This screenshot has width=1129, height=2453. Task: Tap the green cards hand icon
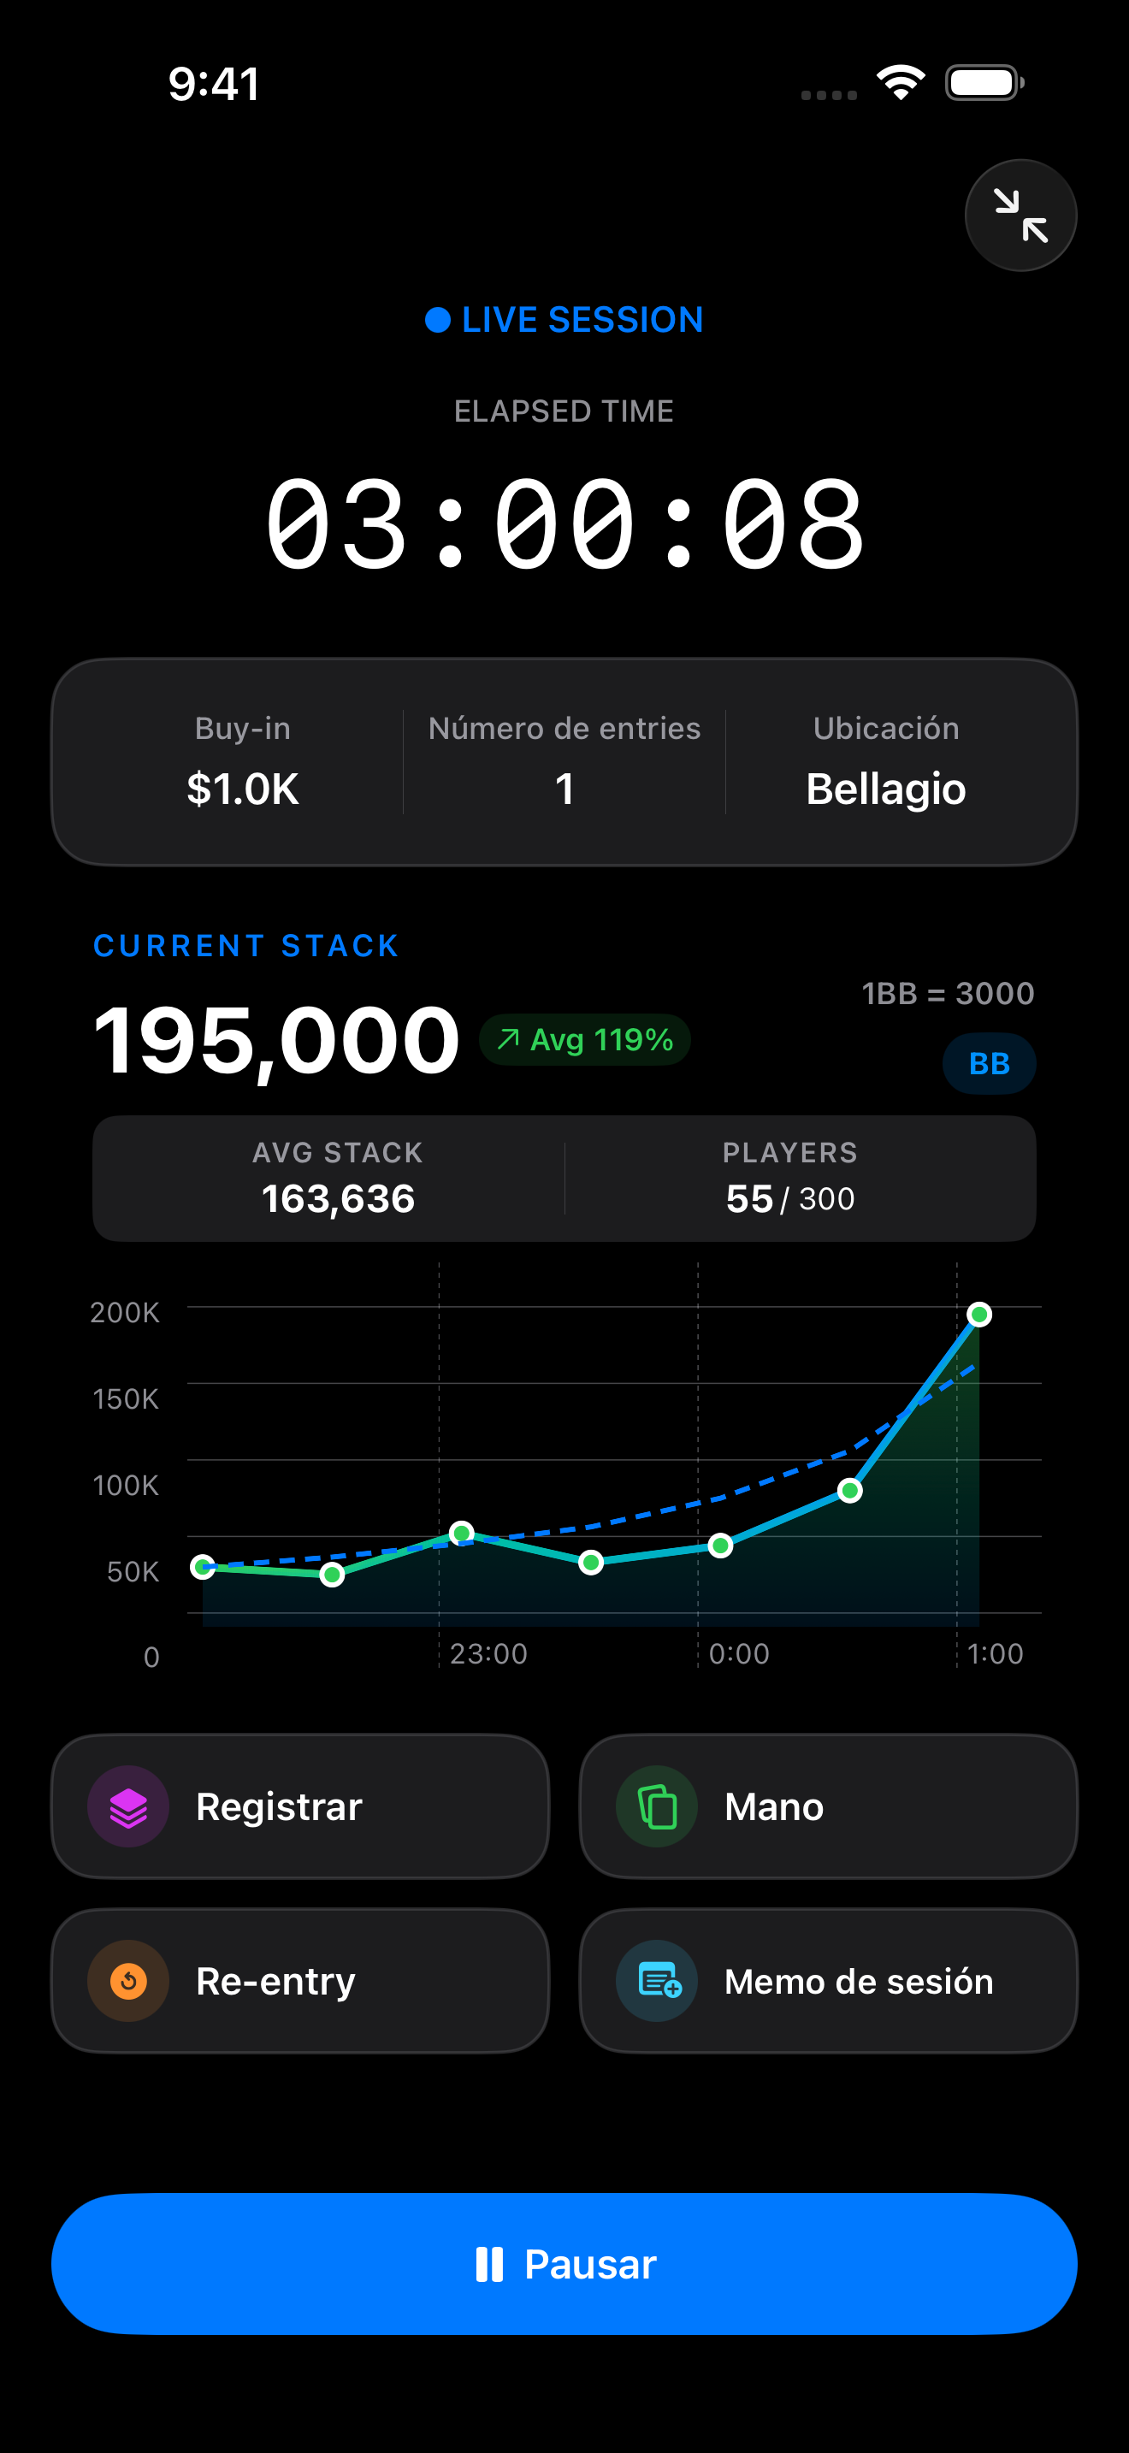coord(657,1806)
